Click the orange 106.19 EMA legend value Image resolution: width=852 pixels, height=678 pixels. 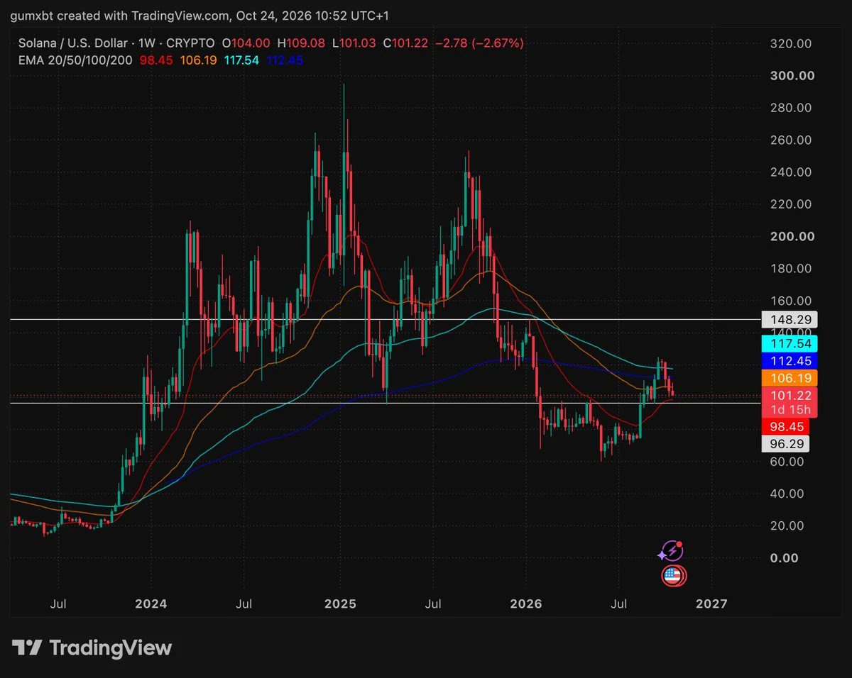(197, 60)
